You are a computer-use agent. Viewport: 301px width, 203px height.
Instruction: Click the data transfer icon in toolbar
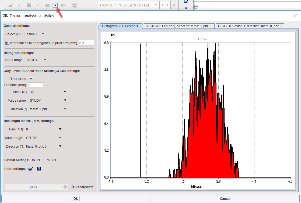pos(74,6)
